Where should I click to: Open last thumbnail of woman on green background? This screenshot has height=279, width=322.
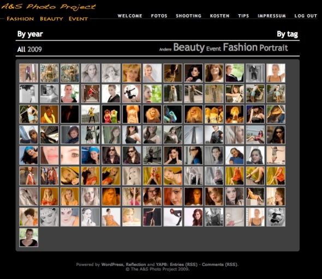(x=29, y=238)
